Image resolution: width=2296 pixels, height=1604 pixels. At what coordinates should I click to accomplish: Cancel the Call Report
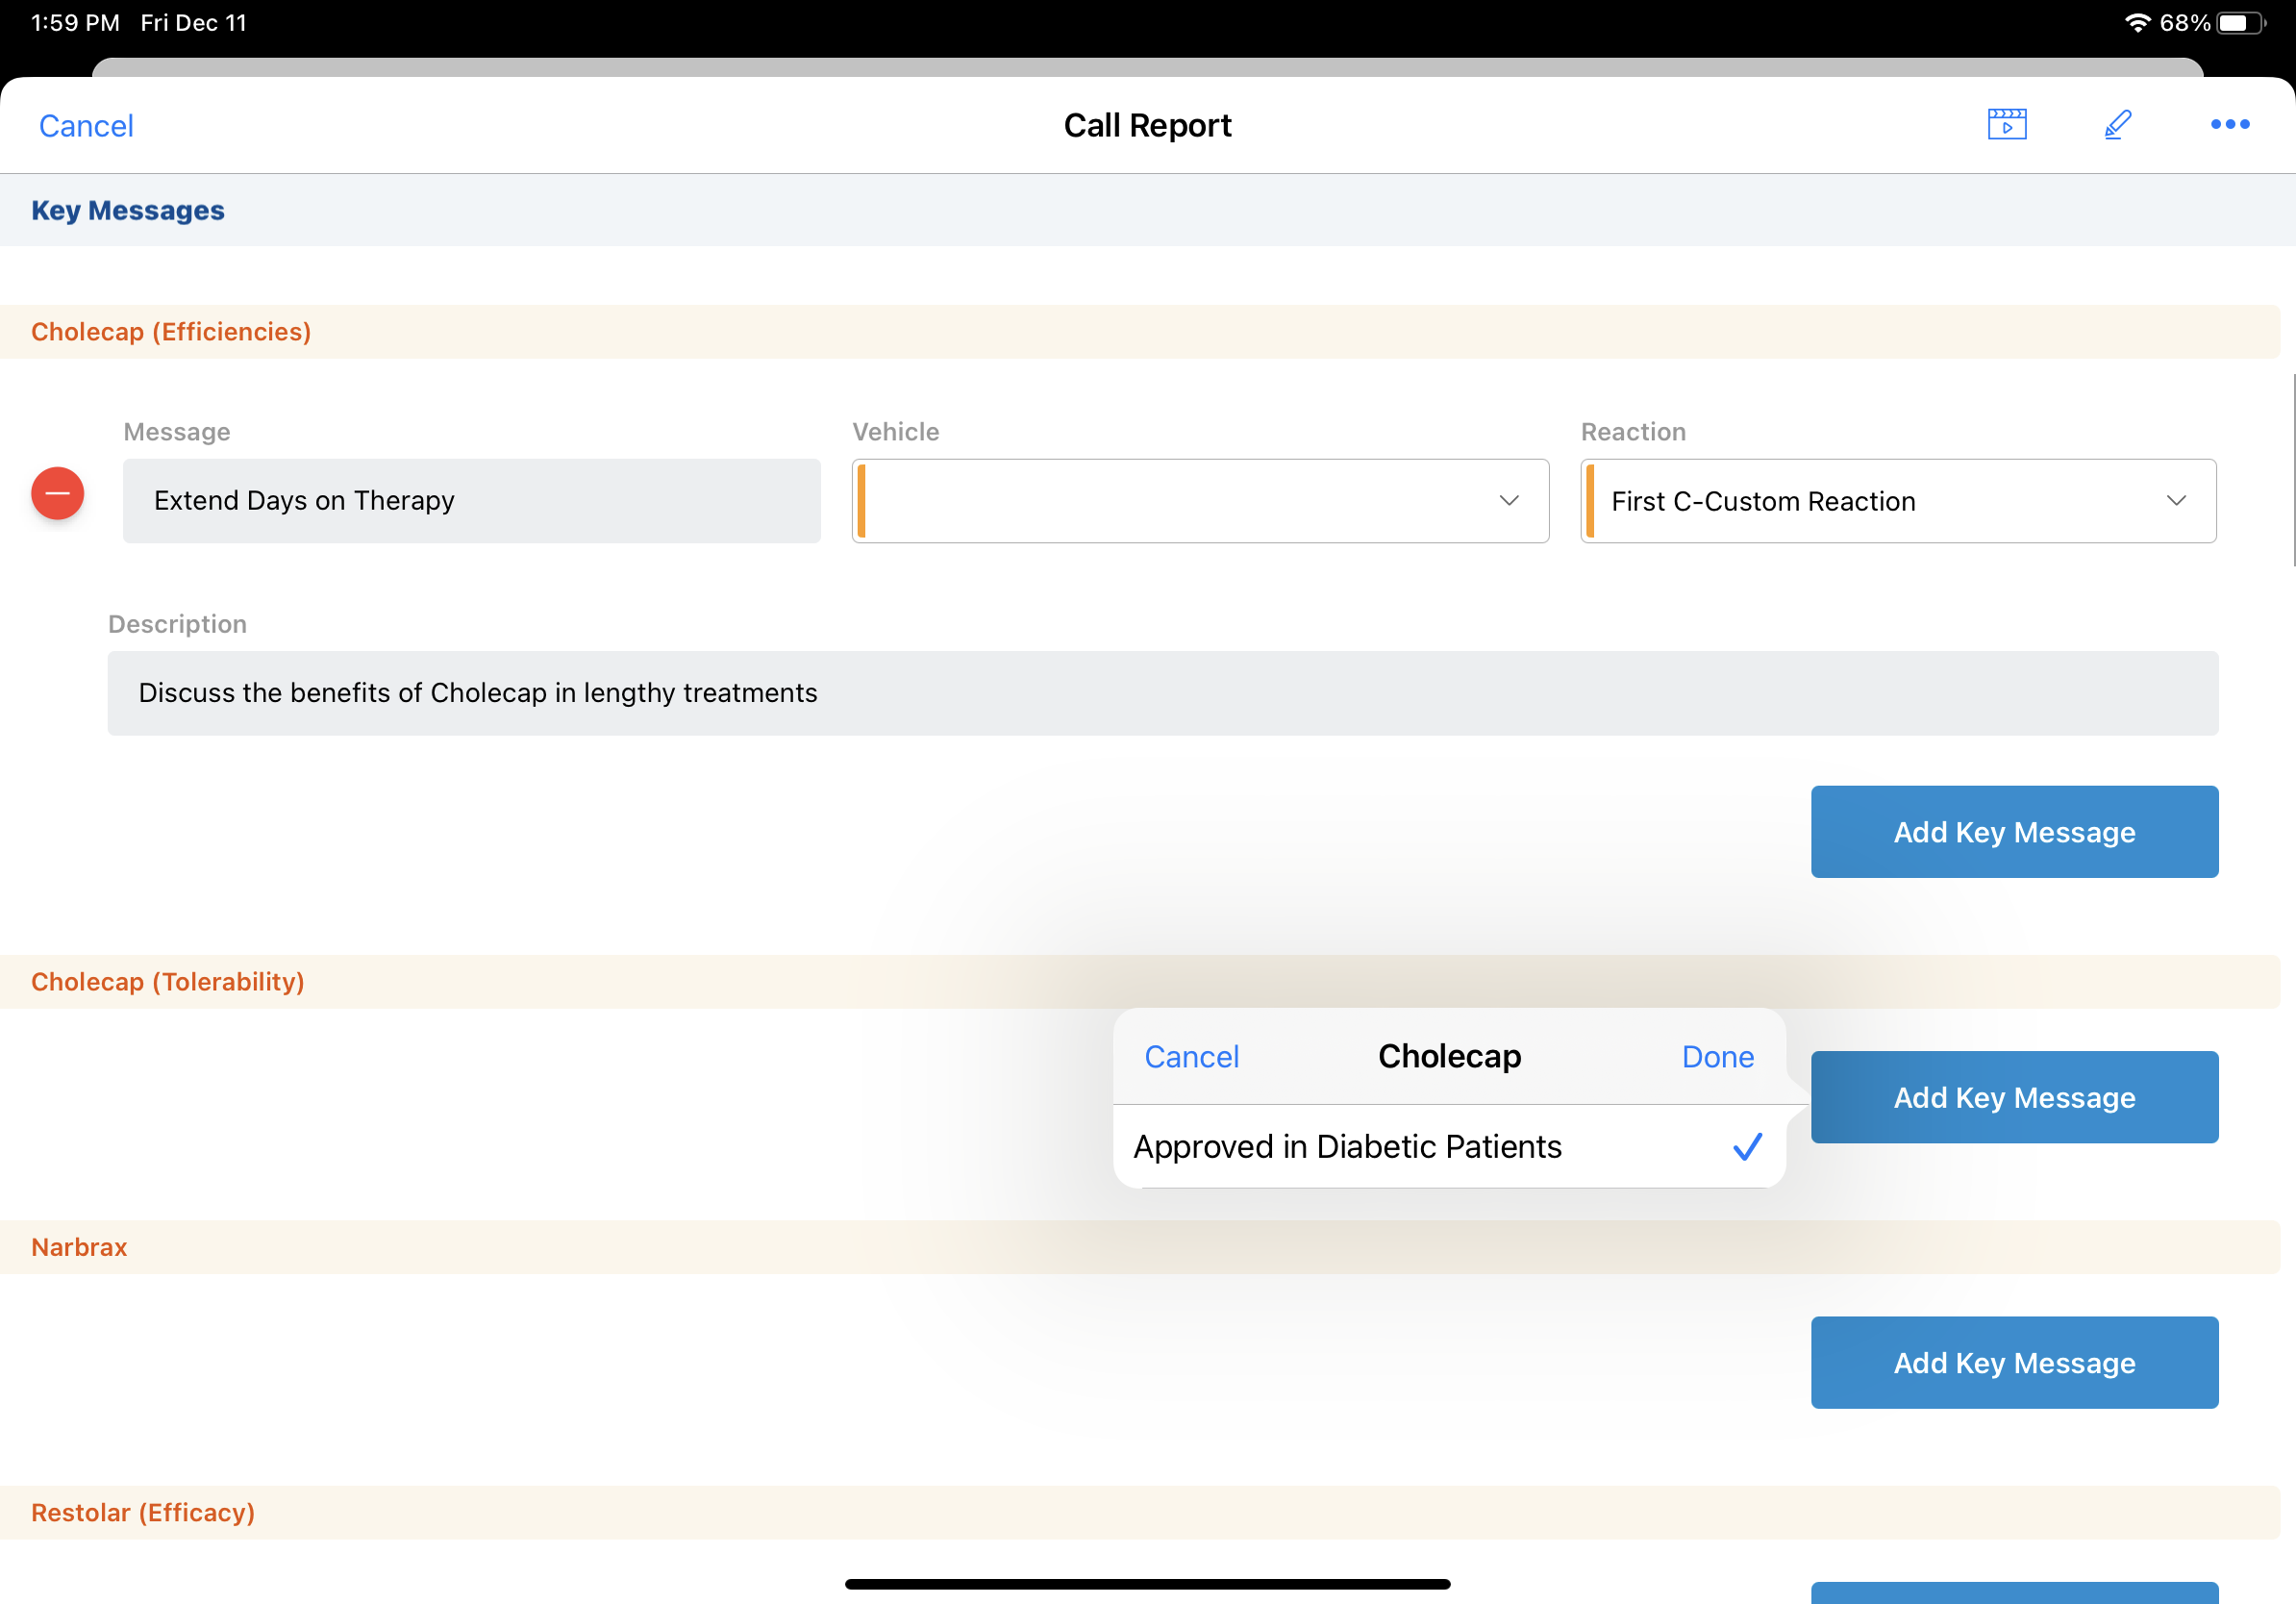click(x=86, y=126)
